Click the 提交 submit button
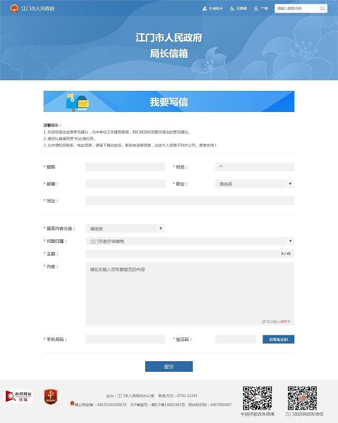 [x=168, y=366]
